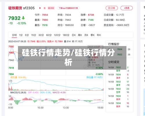
Task: Click the 多平 trade type entry
Action: (118, 85)
